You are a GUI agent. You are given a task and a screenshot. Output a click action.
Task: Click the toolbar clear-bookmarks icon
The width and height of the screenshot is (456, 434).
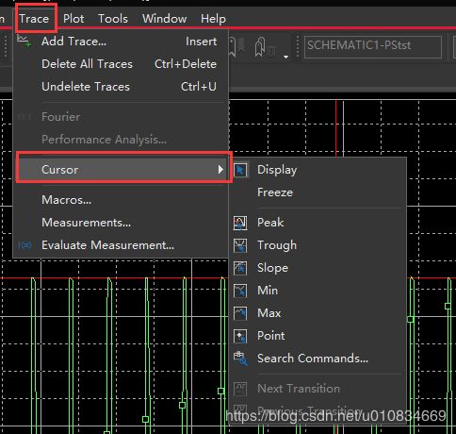tap(265, 47)
